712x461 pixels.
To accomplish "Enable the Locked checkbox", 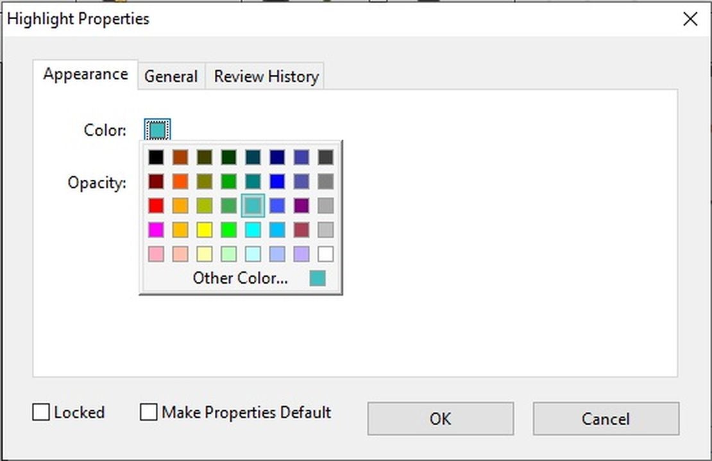I will pos(41,412).
